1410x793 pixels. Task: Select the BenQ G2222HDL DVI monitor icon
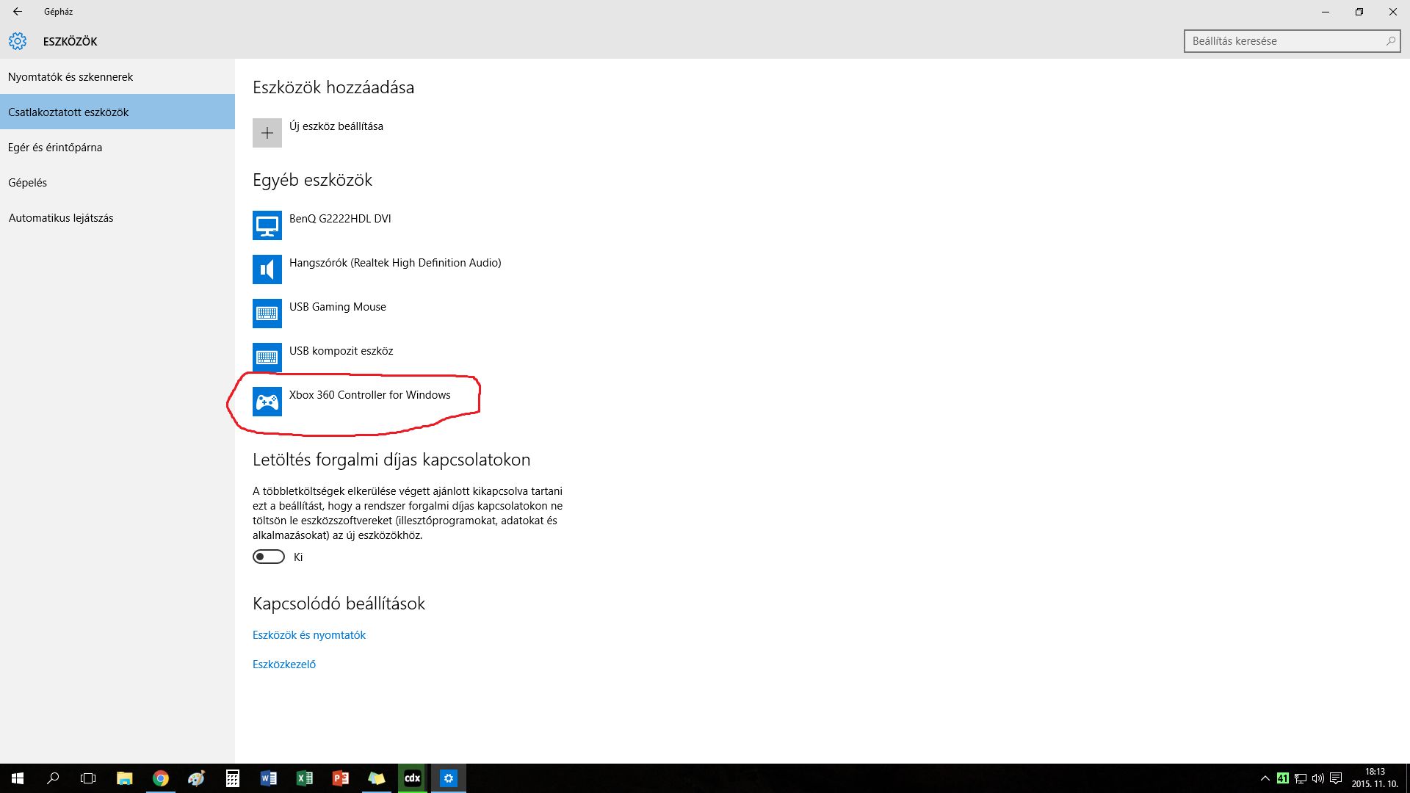[x=267, y=225]
